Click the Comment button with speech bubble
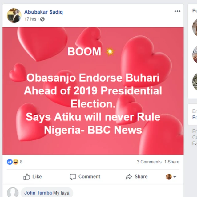The height and width of the screenshot is (197, 197). click(x=85, y=177)
